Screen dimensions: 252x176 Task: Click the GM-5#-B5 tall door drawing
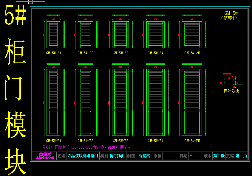pos(192,102)
